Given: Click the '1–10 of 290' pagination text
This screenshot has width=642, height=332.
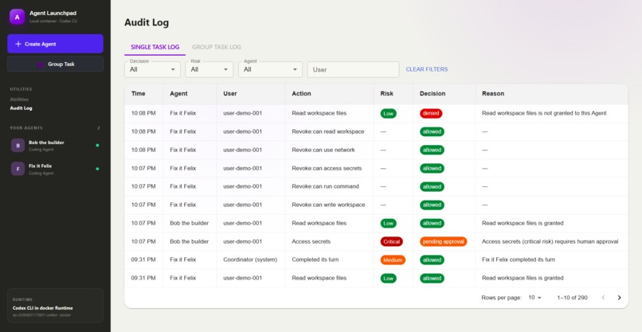Looking at the screenshot, I should pos(572,298).
